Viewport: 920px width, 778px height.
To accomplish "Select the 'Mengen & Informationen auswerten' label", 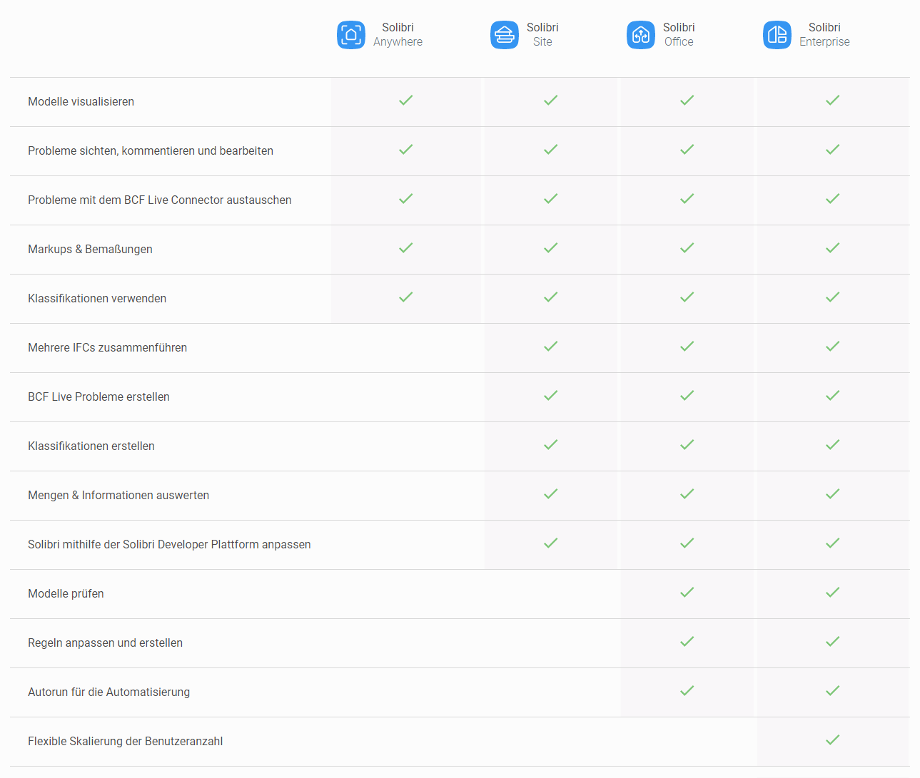I will click(x=118, y=496).
